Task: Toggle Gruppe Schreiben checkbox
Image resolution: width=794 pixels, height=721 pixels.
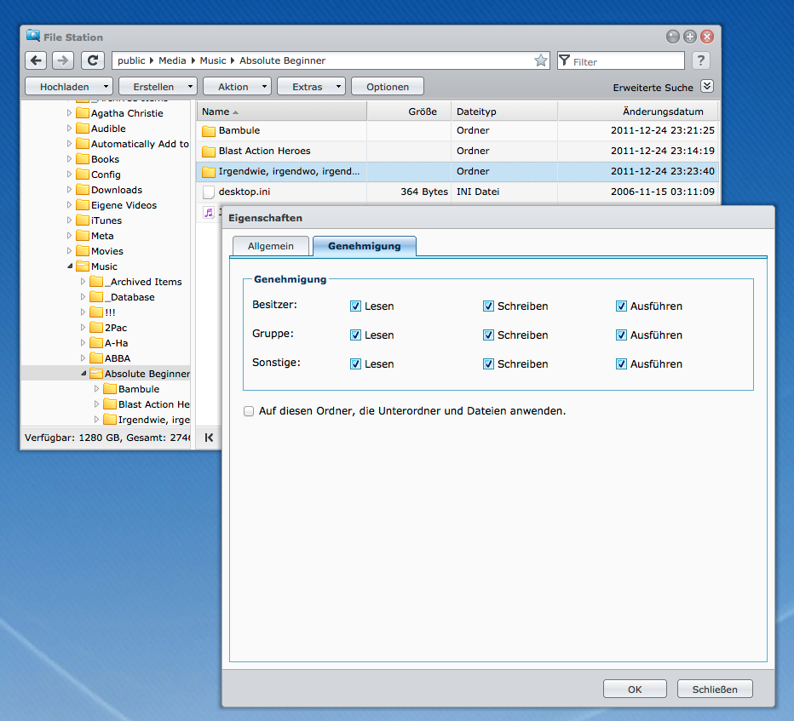Action: [x=488, y=335]
